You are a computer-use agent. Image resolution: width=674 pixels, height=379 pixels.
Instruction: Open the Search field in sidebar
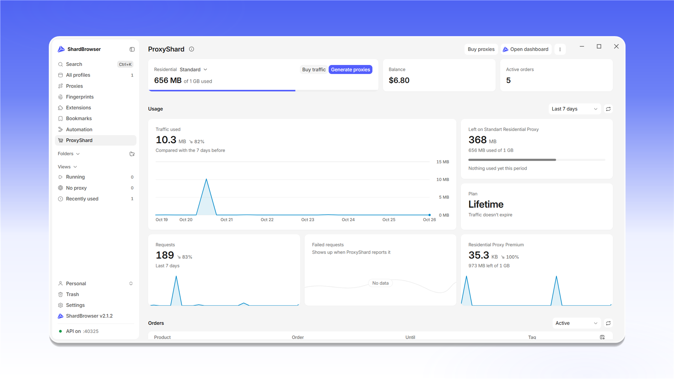coord(95,64)
